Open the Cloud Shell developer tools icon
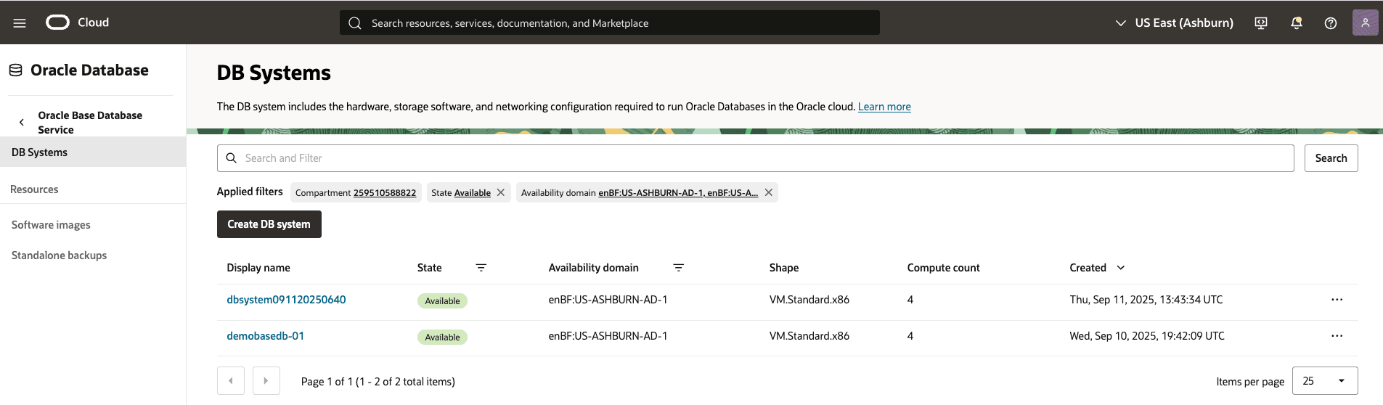The height and width of the screenshot is (405, 1383). point(1261,23)
